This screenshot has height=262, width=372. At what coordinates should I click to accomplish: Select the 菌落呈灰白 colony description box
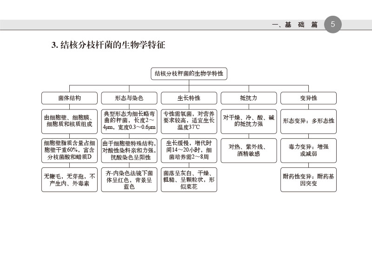[189, 180]
